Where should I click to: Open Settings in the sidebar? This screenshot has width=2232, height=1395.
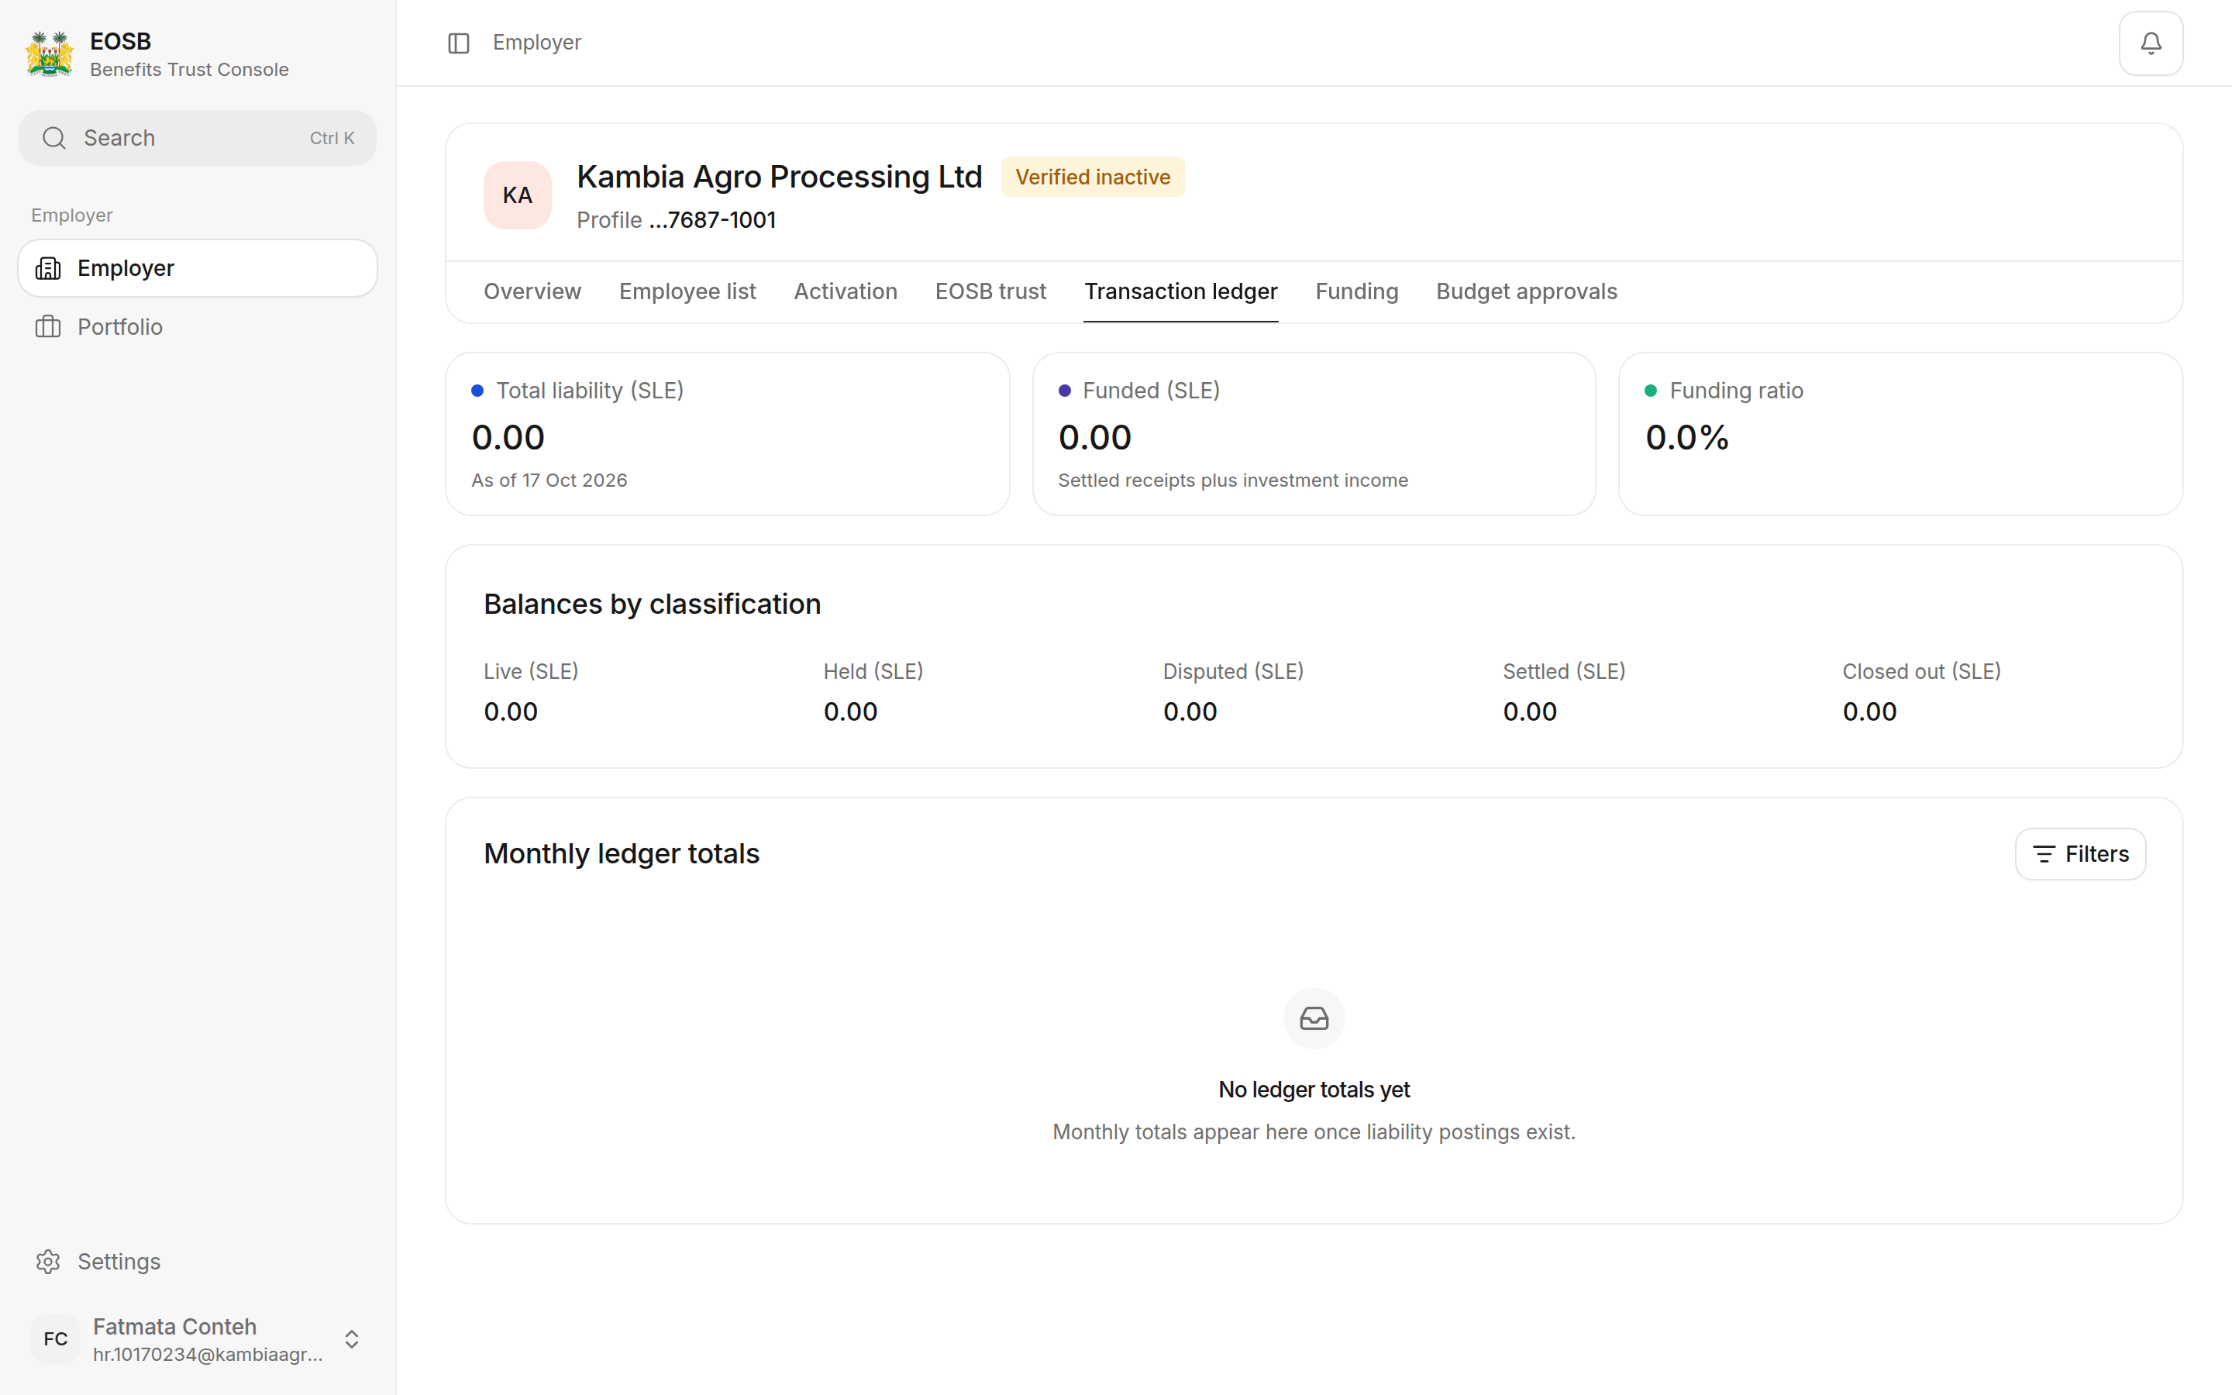click(x=198, y=1261)
